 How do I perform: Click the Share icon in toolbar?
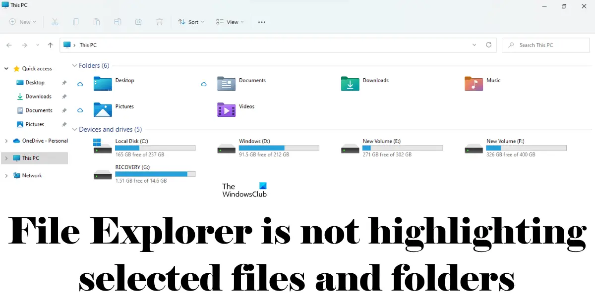coord(139,22)
